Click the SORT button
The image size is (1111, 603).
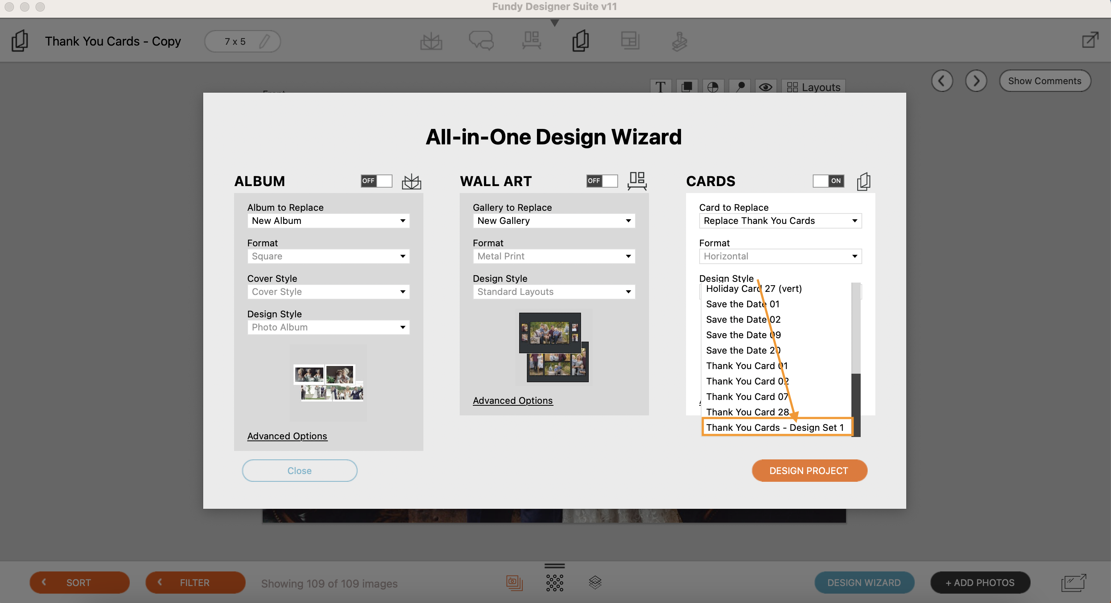(x=79, y=583)
